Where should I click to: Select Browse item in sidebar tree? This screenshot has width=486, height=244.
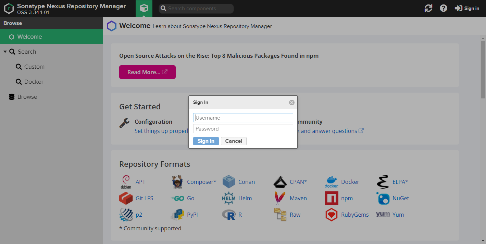coord(27,97)
